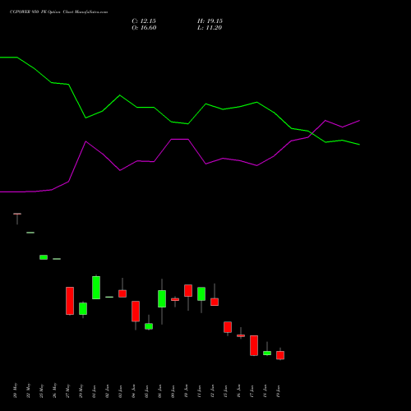Click the 04 Jun date label
The width and height of the screenshot is (411, 411).
pyautogui.click(x=133, y=391)
